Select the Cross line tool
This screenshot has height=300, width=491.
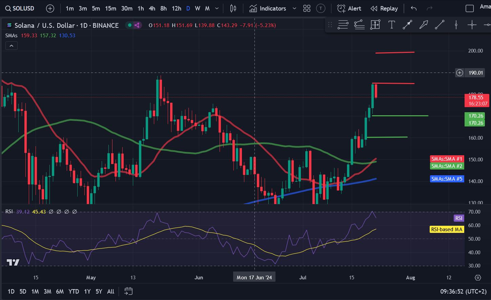click(472, 25)
